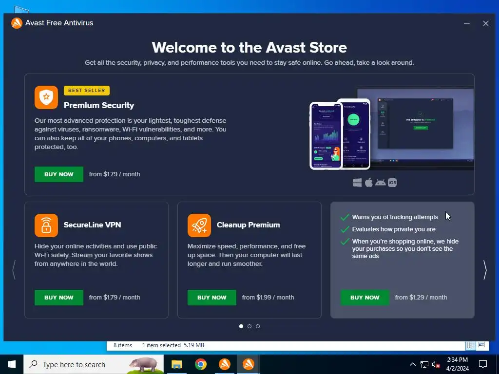Click the Cleanup Premium title
Screen dimensions: 499x374
point(248,225)
